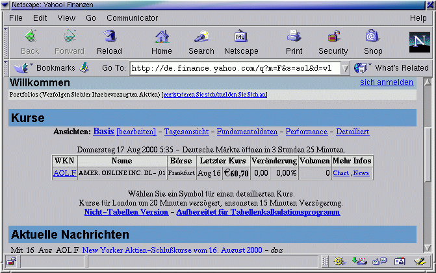Open the window menu at title bar left
The image size is (436, 273).
(5, 5)
